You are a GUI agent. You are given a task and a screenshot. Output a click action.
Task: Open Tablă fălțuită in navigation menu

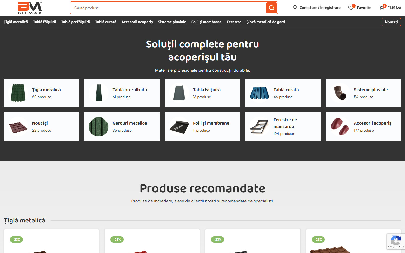(44, 22)
